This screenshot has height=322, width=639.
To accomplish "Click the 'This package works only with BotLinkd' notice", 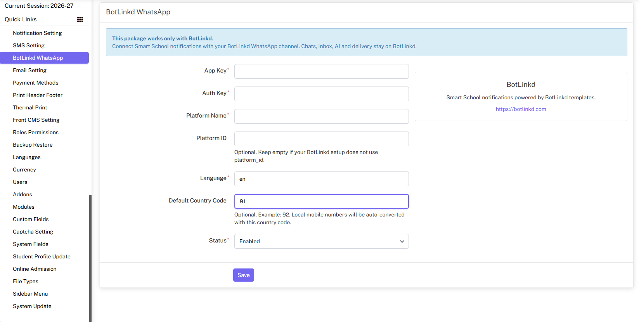I will 163,38.
